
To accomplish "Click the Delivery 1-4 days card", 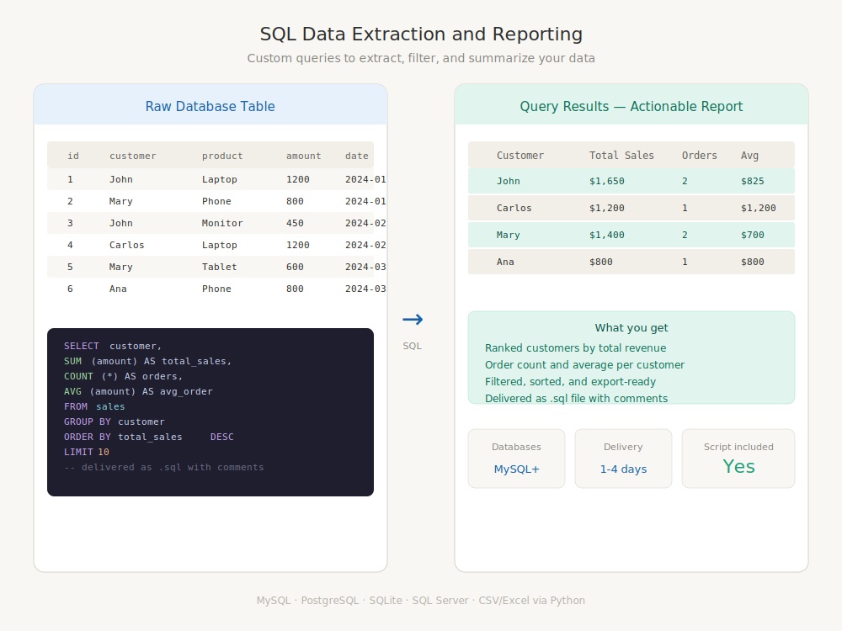I will coord(623,459).
